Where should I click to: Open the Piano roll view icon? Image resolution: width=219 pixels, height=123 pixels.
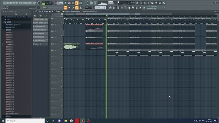point(114,8)
